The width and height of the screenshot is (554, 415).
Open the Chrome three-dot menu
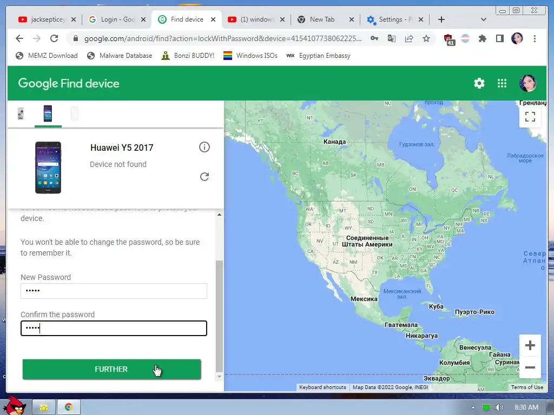[x=535, y=38]
